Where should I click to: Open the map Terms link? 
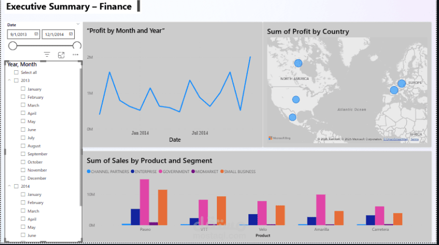pos(415,139)
